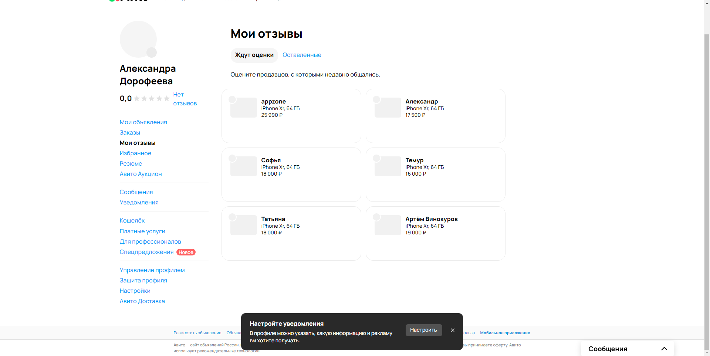The image size is (710, 356).
Task: Open profile avatar of Александра Дорофеева
Action: pos(138,39)
